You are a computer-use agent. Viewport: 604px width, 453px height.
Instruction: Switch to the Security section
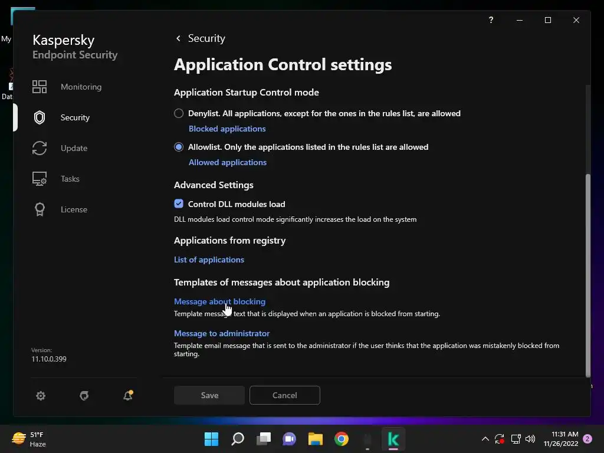75,117
